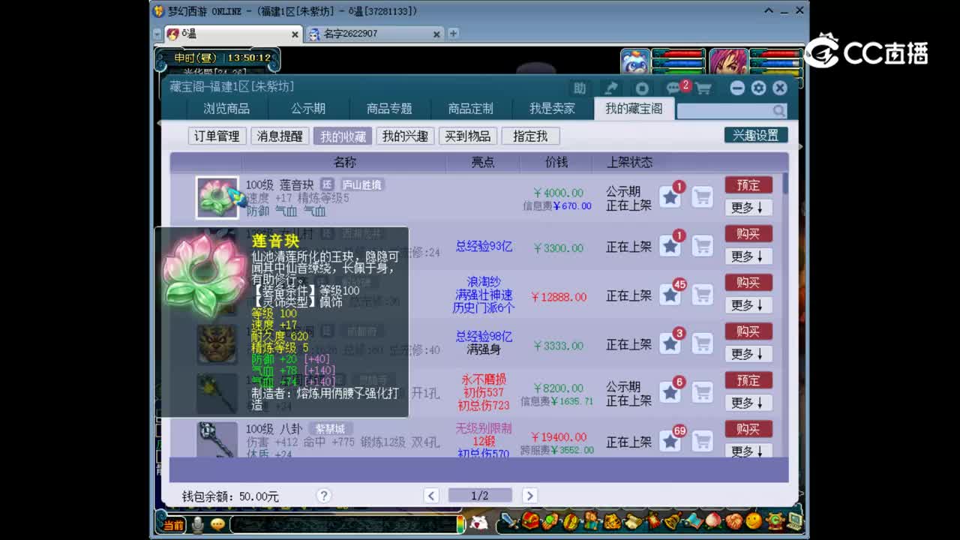Click the round record icon in the header
This screenshot has height=540, width=960.
[642, 88]
